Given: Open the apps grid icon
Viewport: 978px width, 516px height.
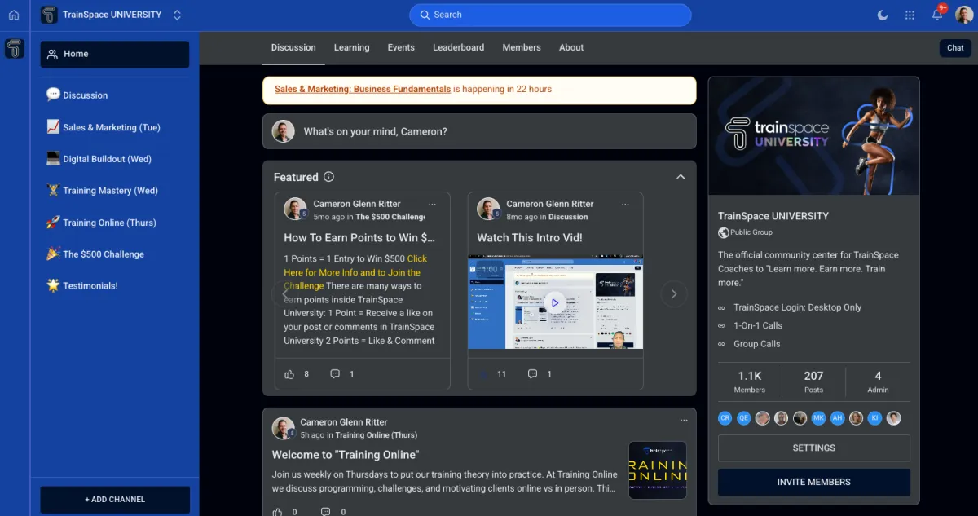Looking at the screenshot, I should [x=910, y=15].
